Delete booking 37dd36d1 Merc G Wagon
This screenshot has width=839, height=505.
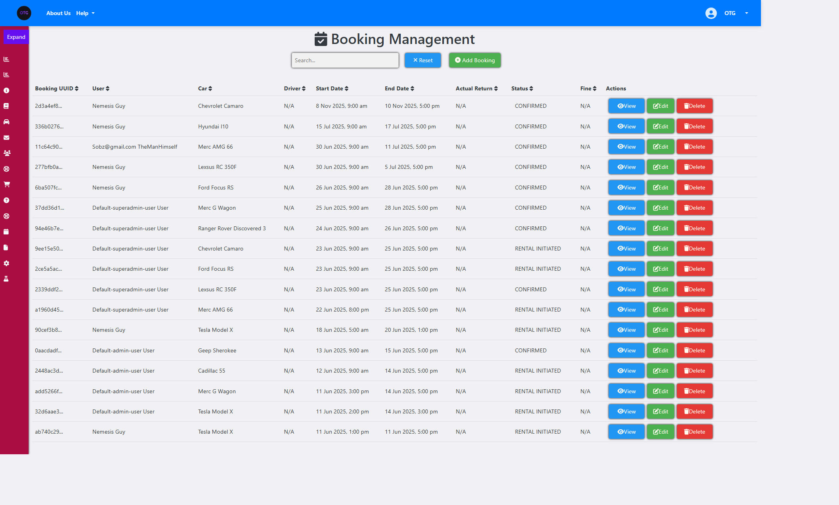(695, 208)
